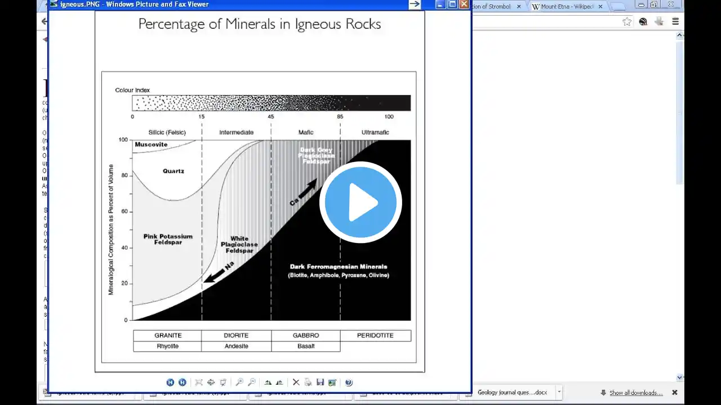Image resolution: width=721 pixels, height=405 pixels.
Task: Click the GRANITE cell in the chart table
Action: (168, 335)
